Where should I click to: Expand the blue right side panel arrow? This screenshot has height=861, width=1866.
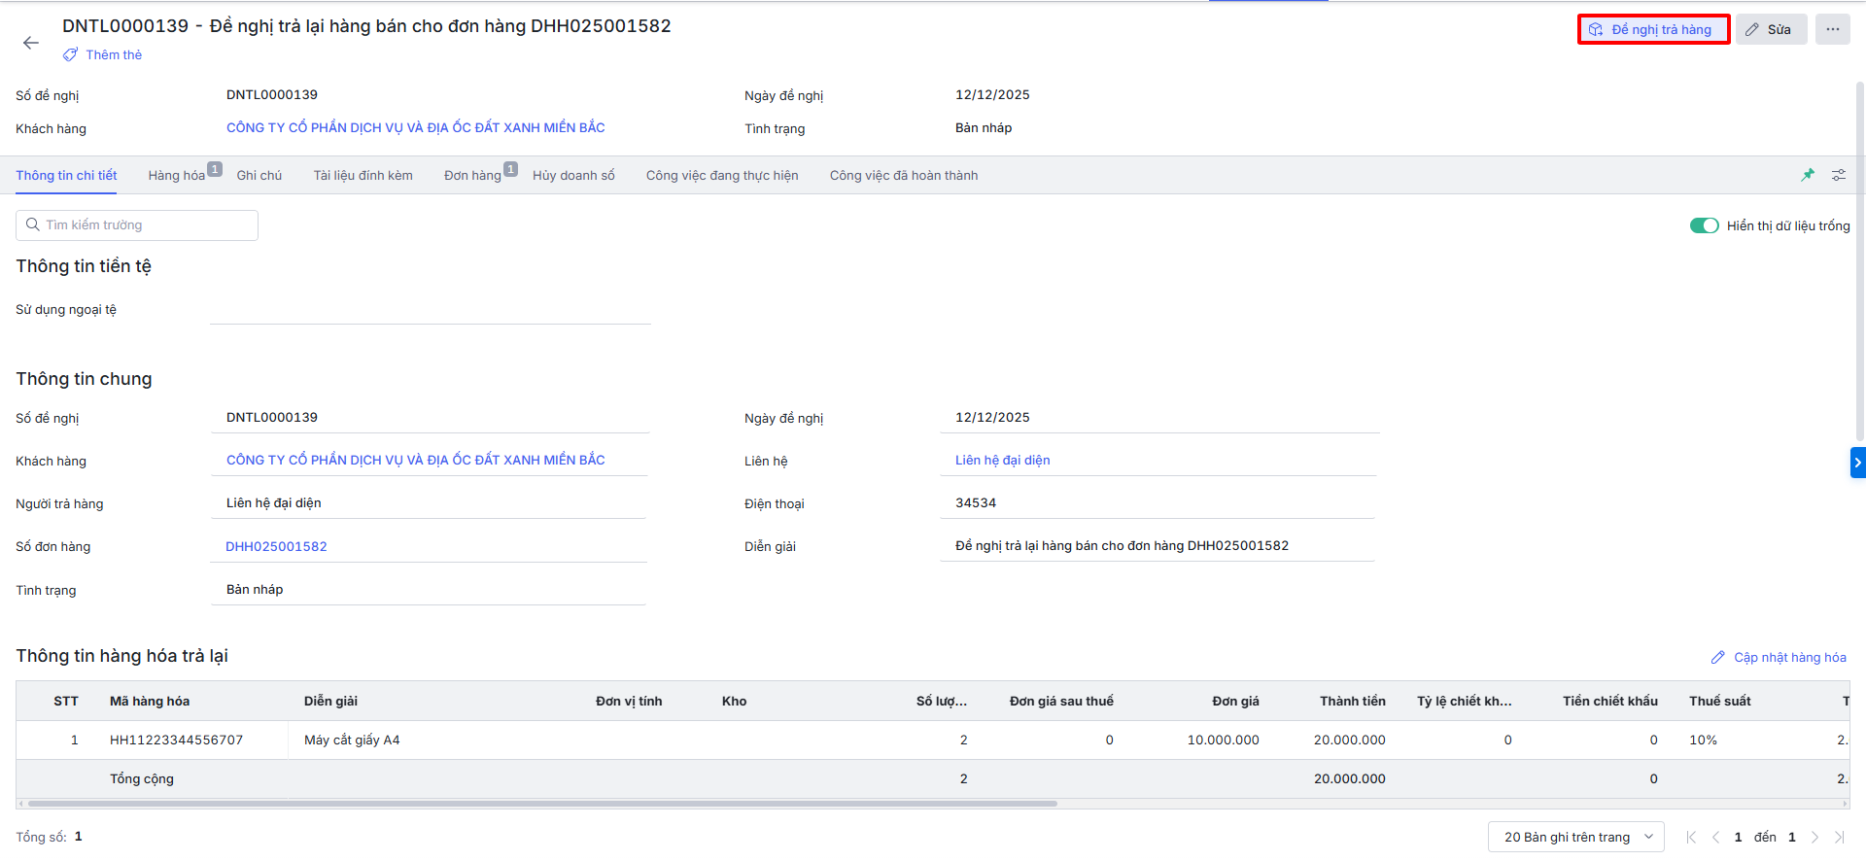(x=1857, y=463)
